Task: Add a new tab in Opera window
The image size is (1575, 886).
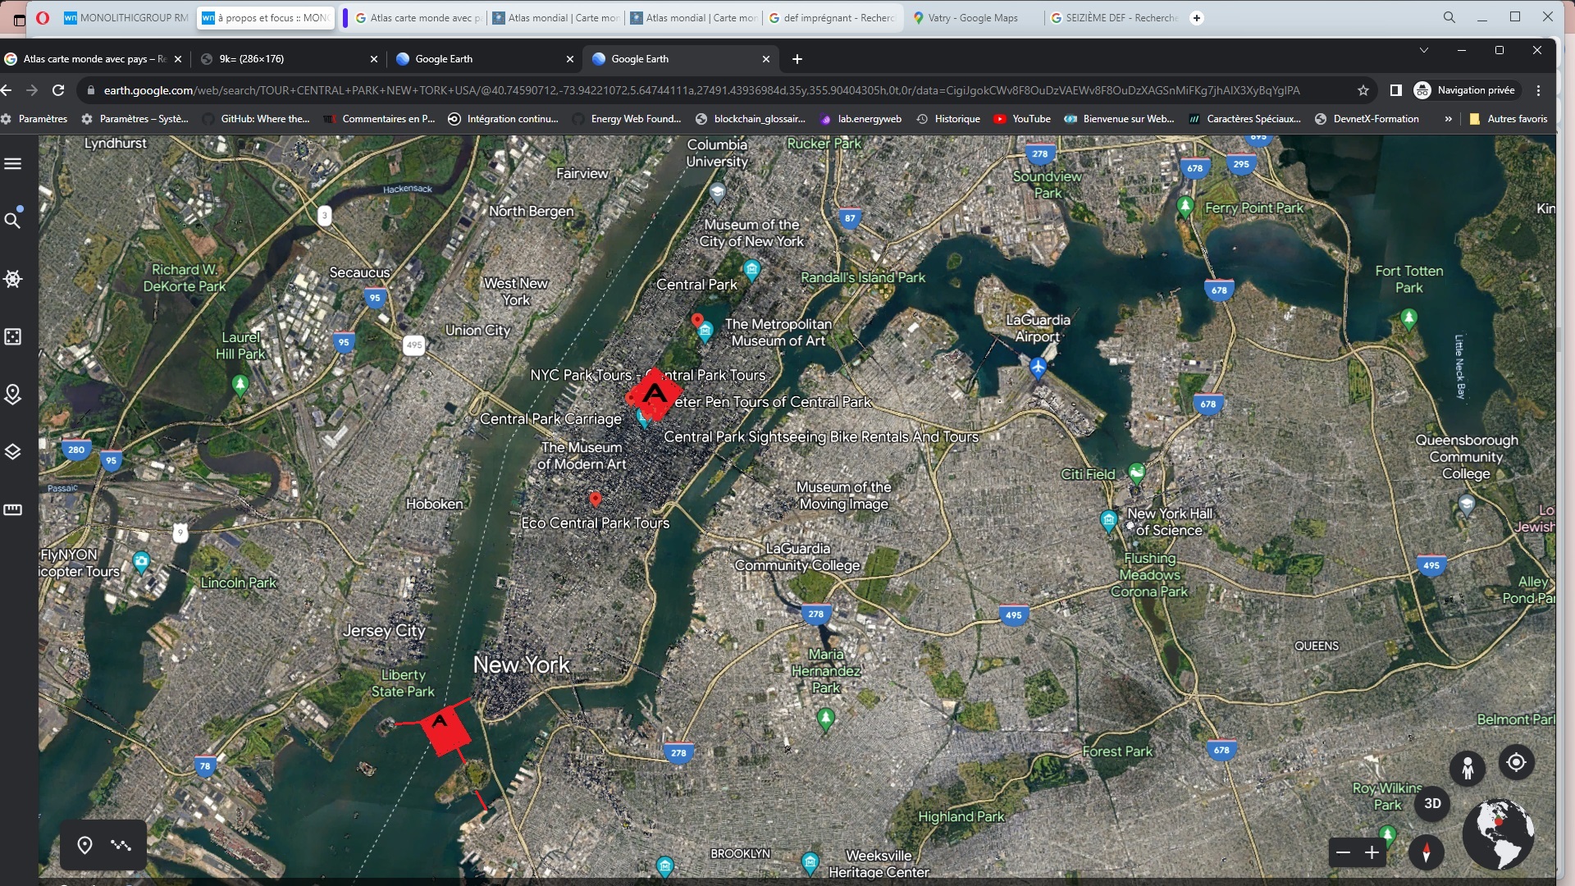Action: tap(1197, 18)
